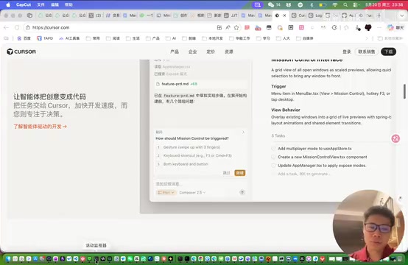This screenshot has width=408, height=265.
Task: Check 'Update AppManager.tsx to apply expose modes' task
Action: [x=273, y=166]
